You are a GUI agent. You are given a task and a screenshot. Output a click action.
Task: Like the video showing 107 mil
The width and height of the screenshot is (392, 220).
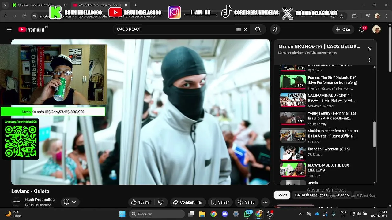tap(141, 202)
